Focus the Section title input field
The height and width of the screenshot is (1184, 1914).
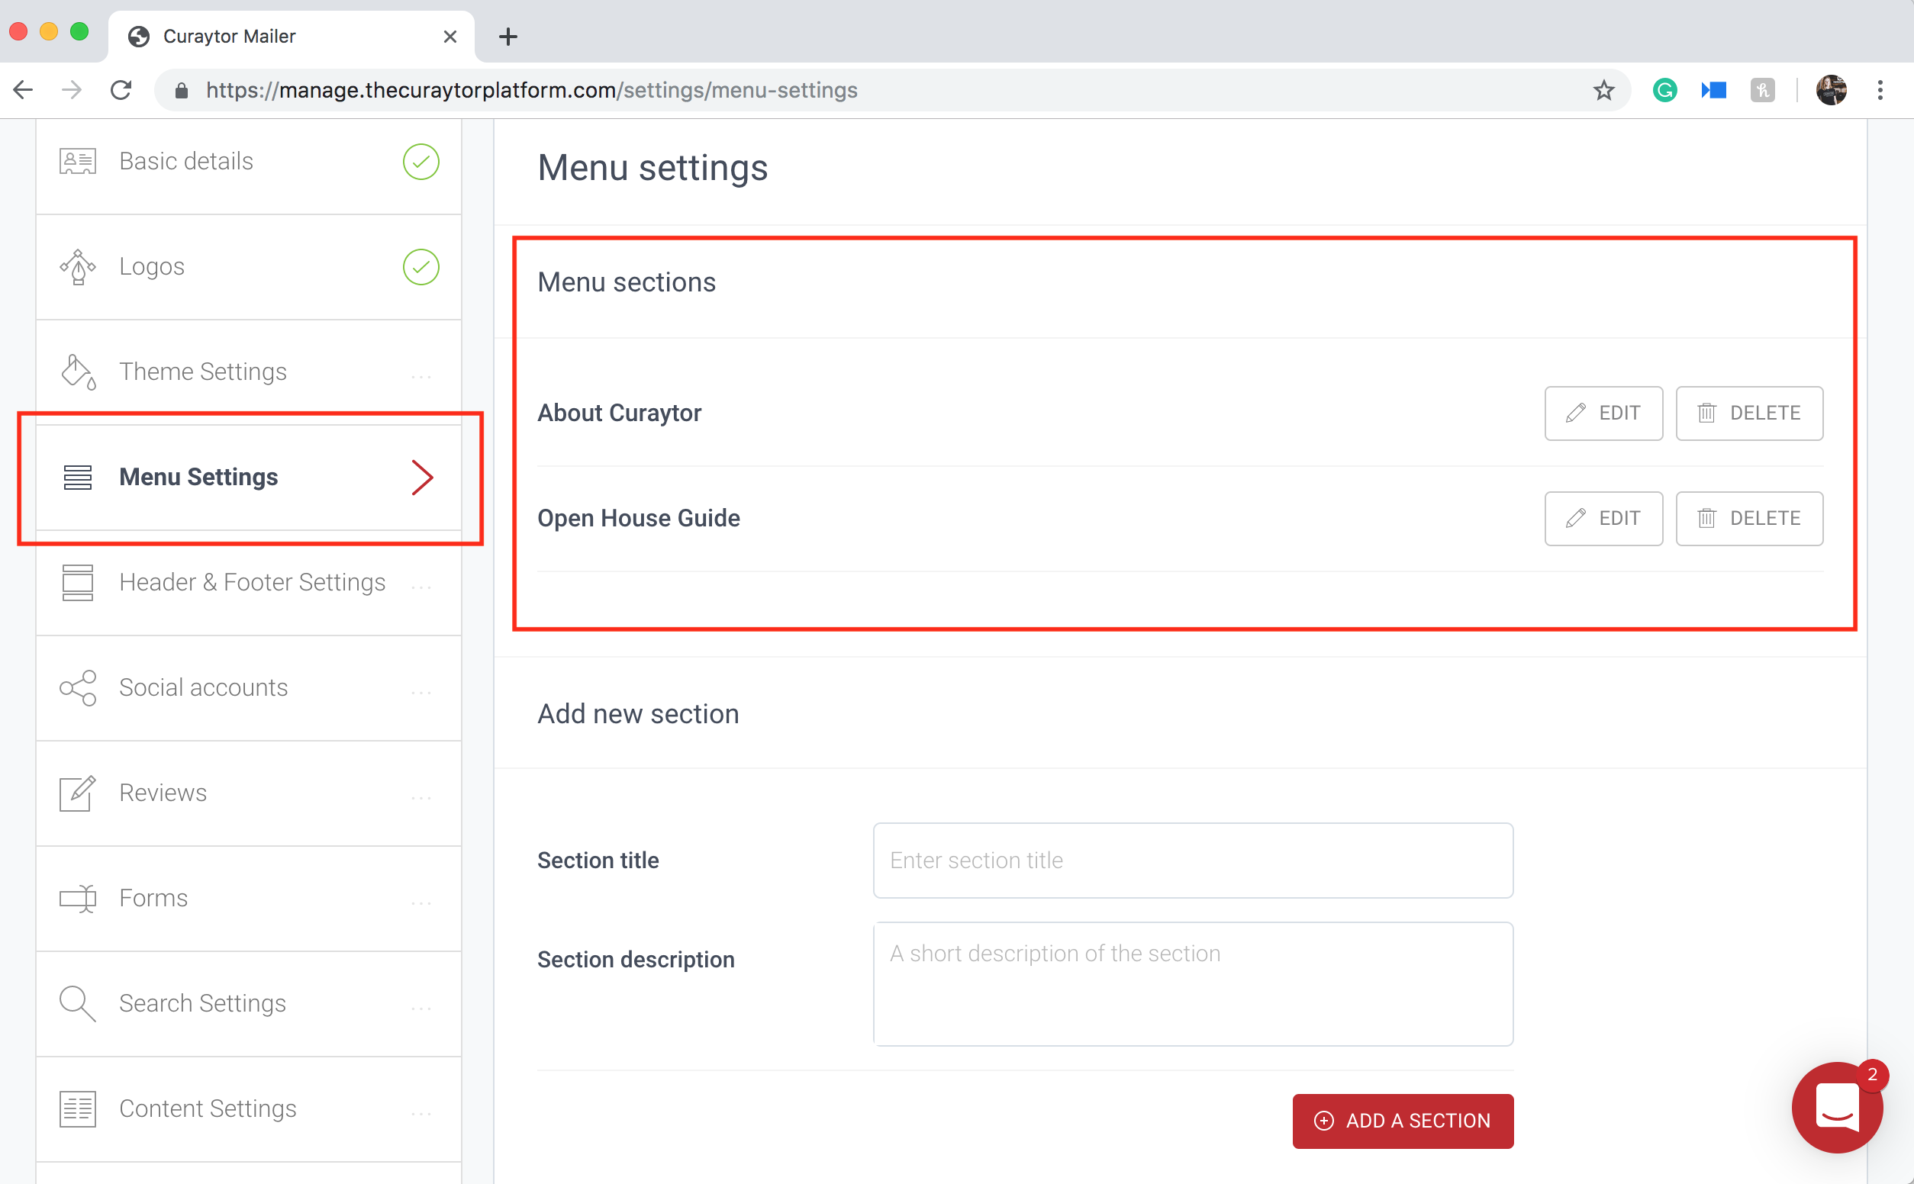click(x=1193, y=860)
